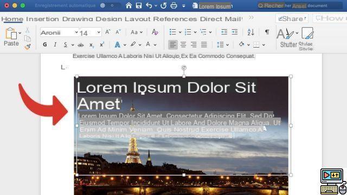Switch to the Insertion tab

click(42, 19)
